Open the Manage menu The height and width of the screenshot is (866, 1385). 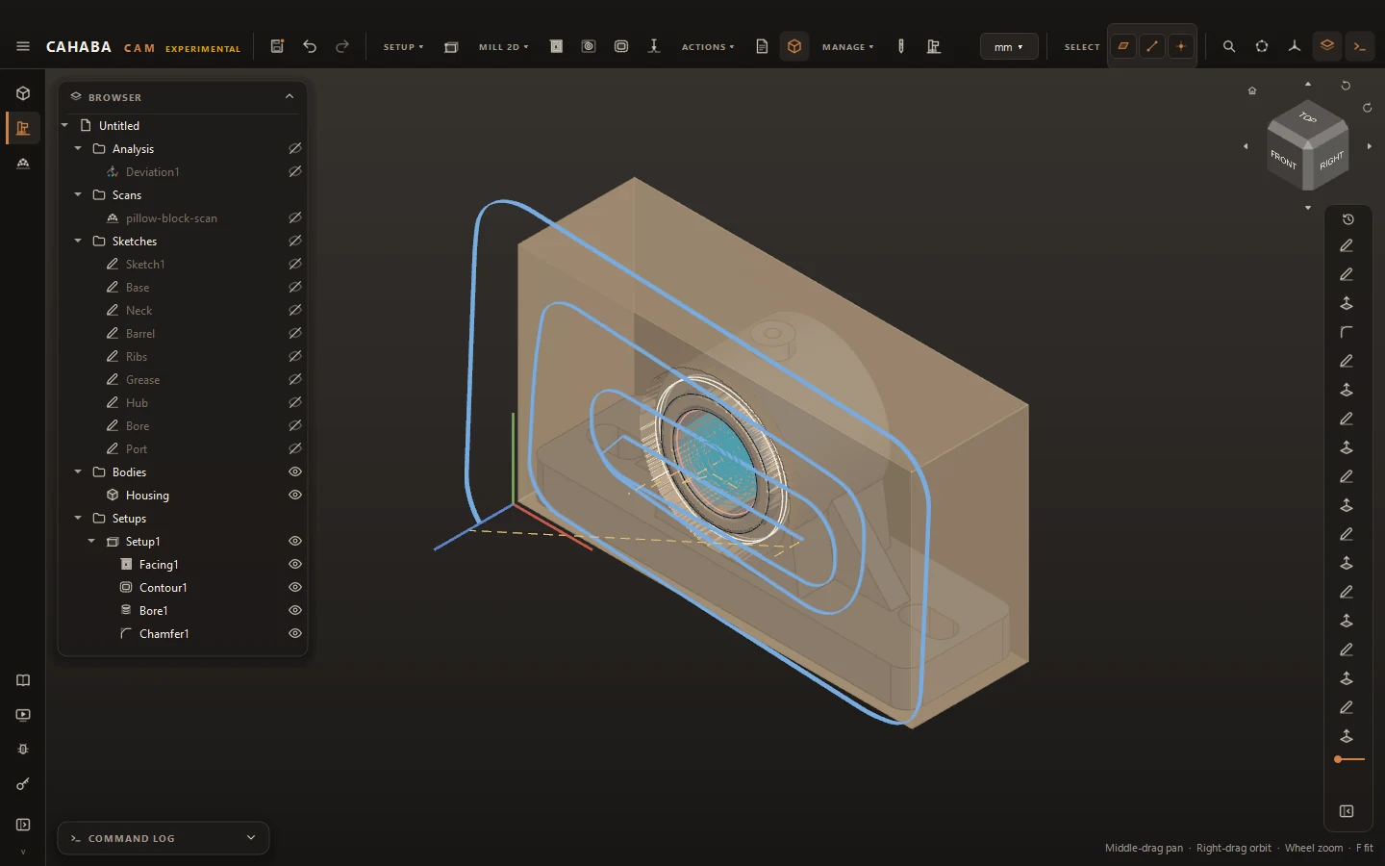tap(848, 46)
